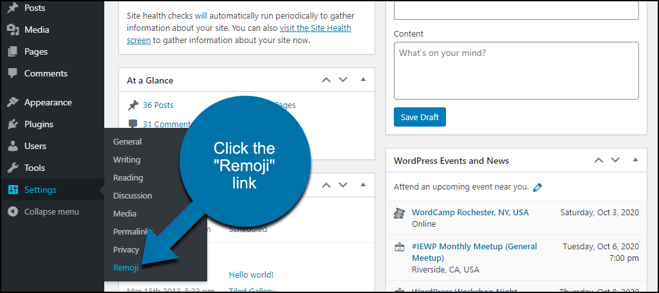Move WordPress Events and News widget up
The height and width of the screenshot is (293, 659).
[x=599, y=160]
